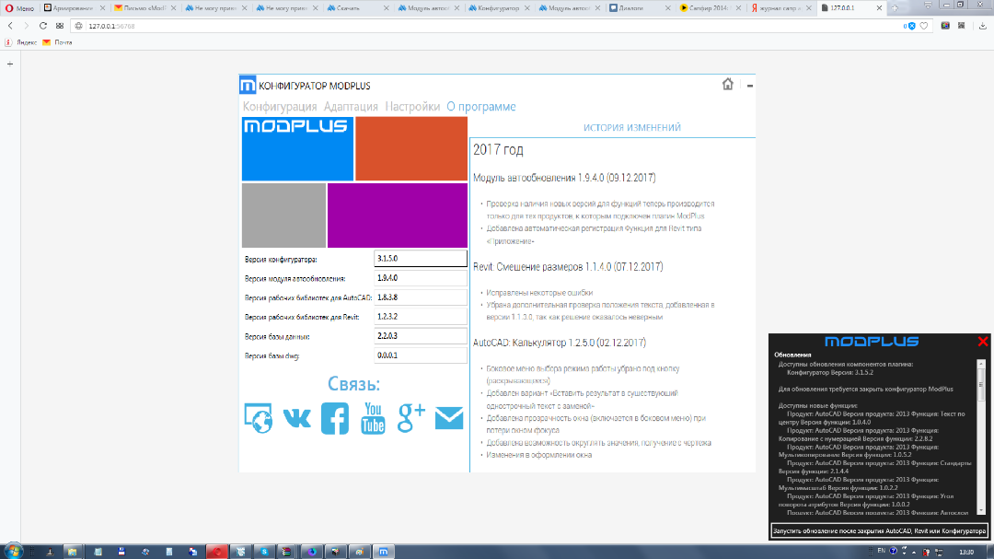The image size is (994, 559).
Task: Add a new browser tab
Action: tap(895, 8)
